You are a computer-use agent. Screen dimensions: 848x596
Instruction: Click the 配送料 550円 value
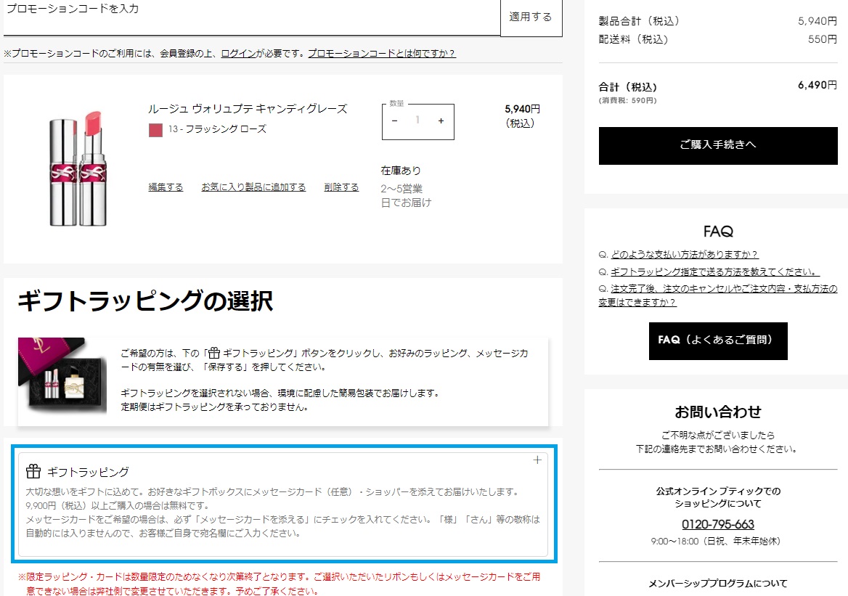822,39
